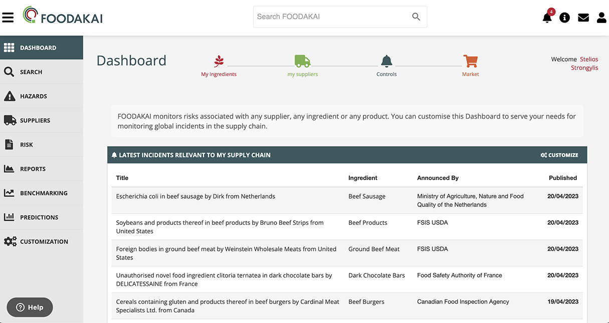Open the user profile icon

tap(601, 18)
